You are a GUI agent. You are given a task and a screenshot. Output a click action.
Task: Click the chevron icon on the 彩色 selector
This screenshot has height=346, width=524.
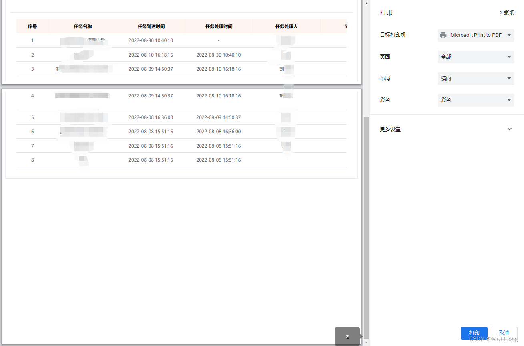point(509,100)
